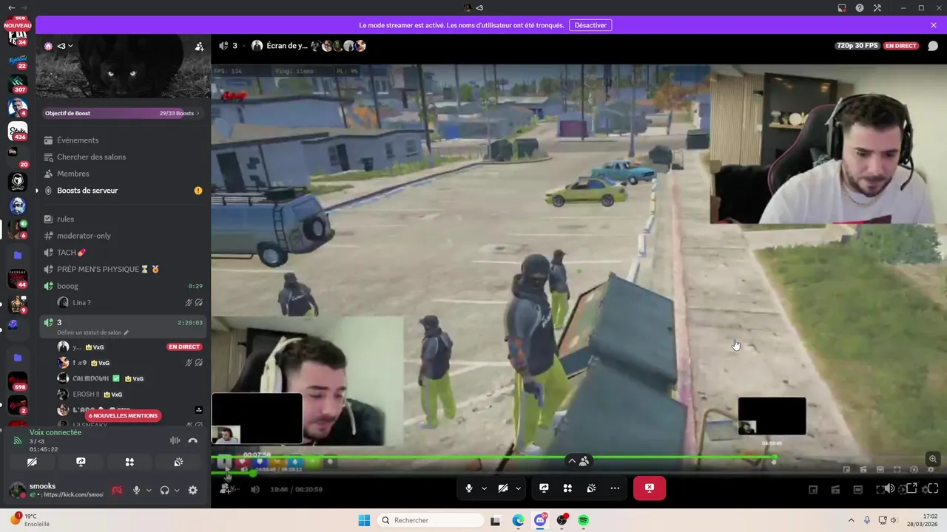This screenshot has height=532, width=947.
Task: Adjust the stream volume speaker icon
Action: [x=889, y=488]
